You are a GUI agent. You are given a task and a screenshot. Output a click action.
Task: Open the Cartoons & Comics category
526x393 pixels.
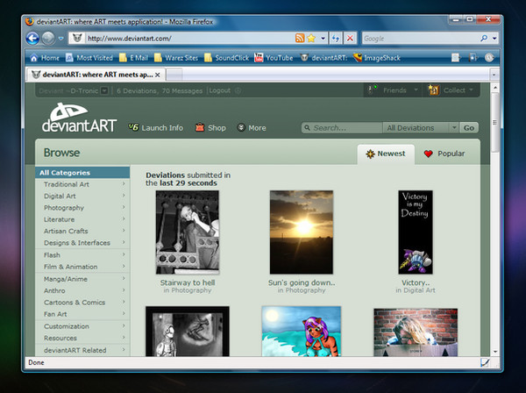coord(75,303)
